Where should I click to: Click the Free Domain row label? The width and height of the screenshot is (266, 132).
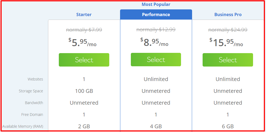(x=32, y=115)
